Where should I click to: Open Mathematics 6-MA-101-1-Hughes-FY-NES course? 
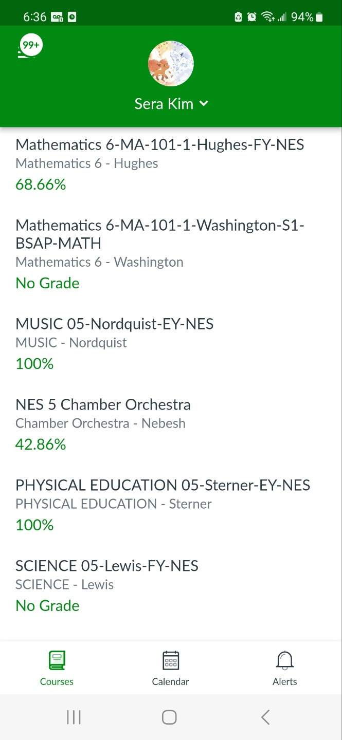coord(159,145)
